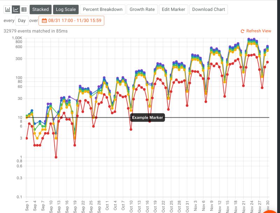Viewport: 280px width, 213px height.
Task: Disable Log Scale
Action: [x=66, y=9]
